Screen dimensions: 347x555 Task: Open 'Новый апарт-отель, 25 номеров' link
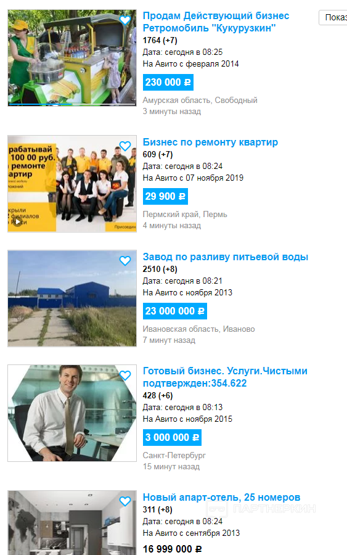coord(221,497)
